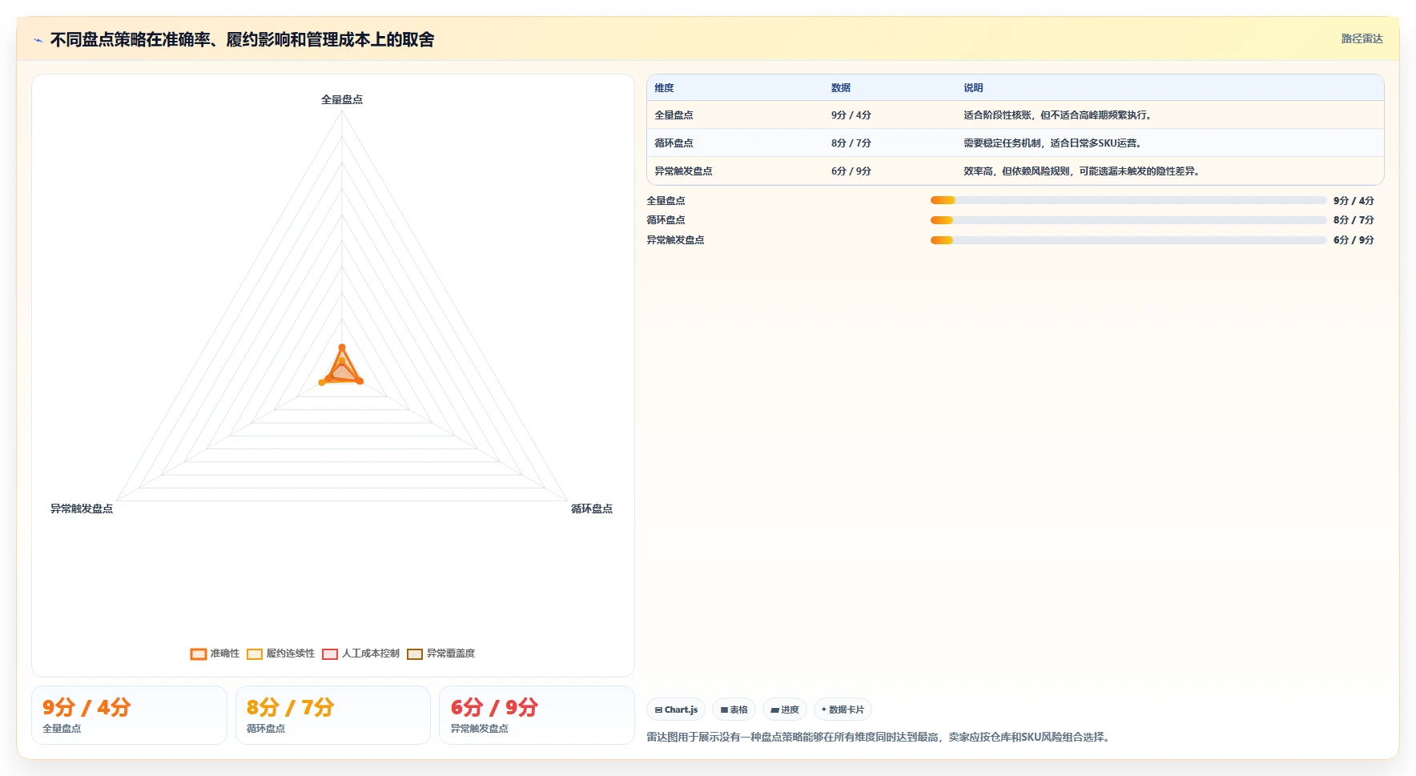Click the description starting 需要稳定任务机制

pyautogui.click(x=1053, y=143)
